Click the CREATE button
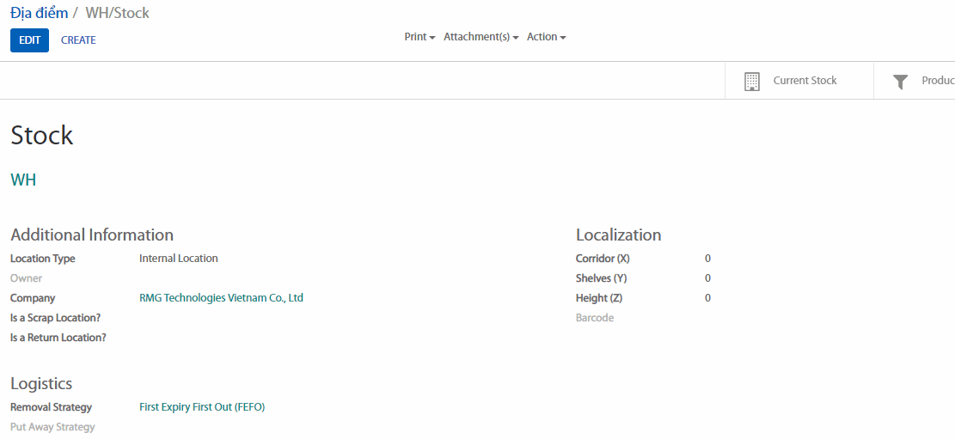This screenshot has width=955, height=439. tap(78, 40)
